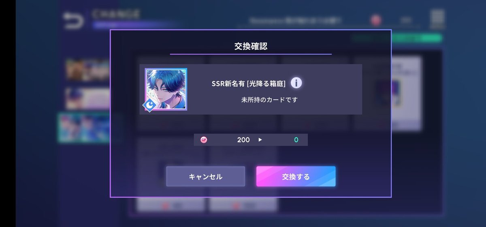The height and width of the screenshot is (227, 486).
Task: Tap the info icon beside the card name
Action: click(296, 83)
